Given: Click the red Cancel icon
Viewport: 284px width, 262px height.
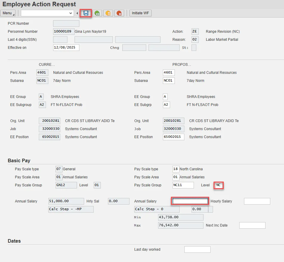Looking at the screenshot, I should [x=119, y=13].
